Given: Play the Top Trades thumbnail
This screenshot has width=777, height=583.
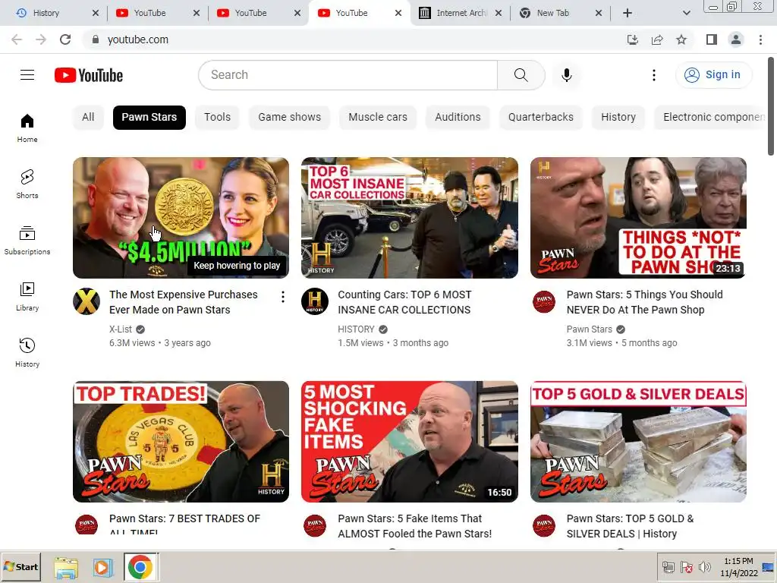Looking at the screenshot, I should (x=181, y=442).
